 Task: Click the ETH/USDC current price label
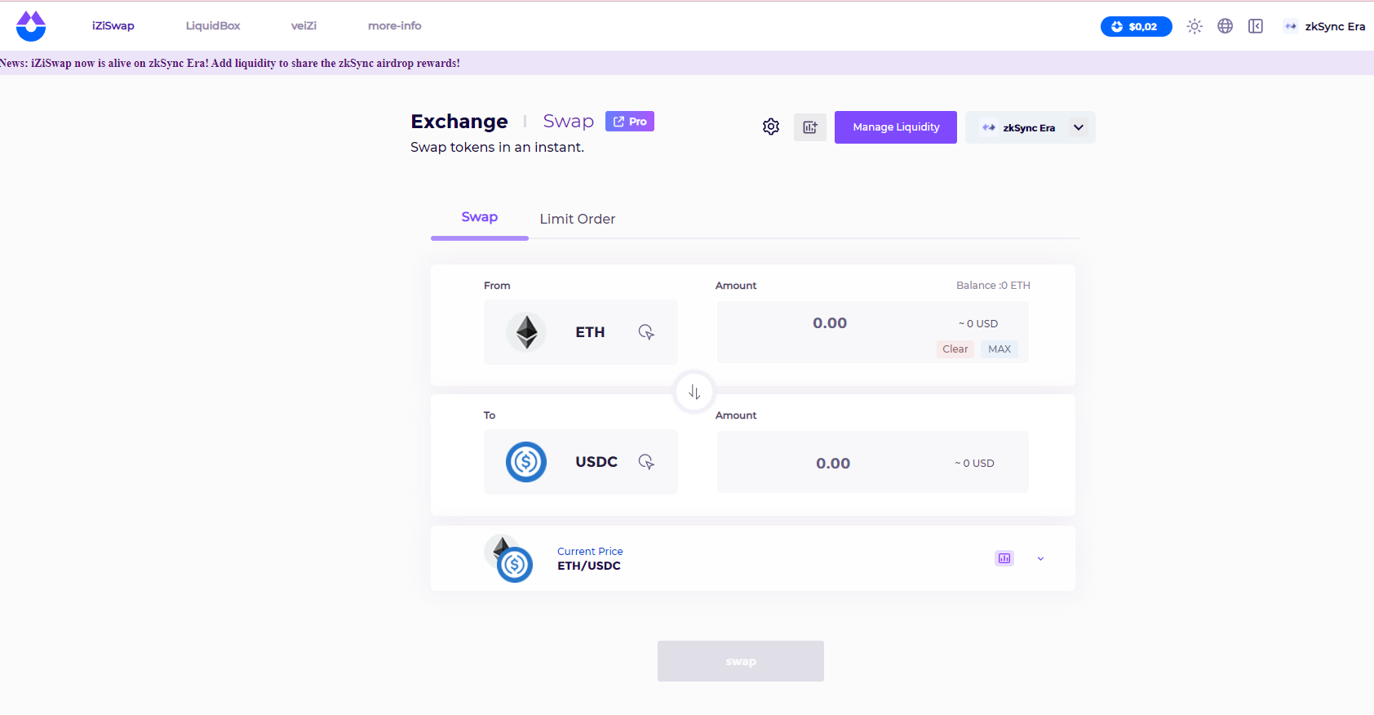[x=589, y=566]
